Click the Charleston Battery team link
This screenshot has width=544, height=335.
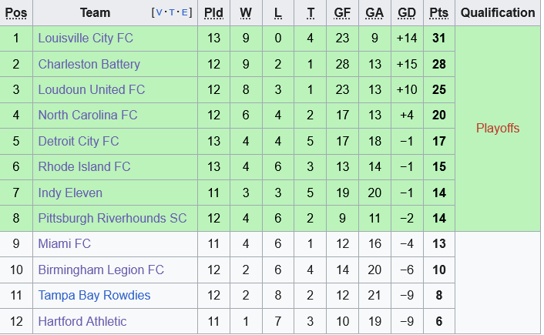click(x=89, y=64)
